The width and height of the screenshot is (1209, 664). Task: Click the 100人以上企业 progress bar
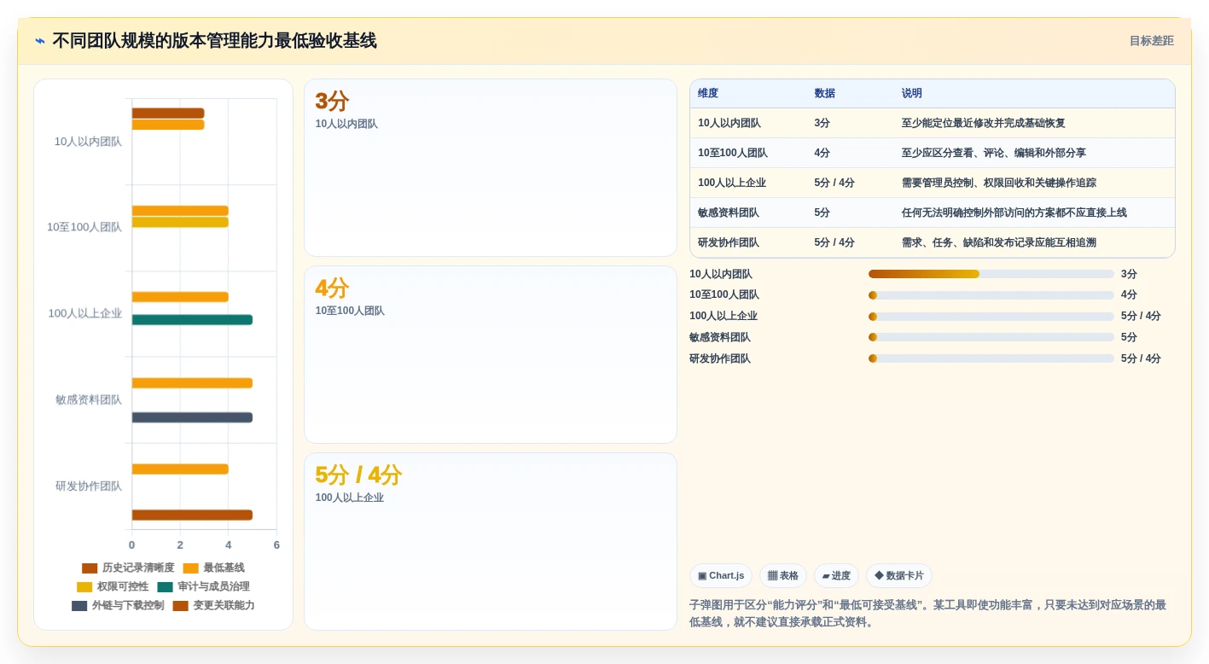tap(991, 317)
